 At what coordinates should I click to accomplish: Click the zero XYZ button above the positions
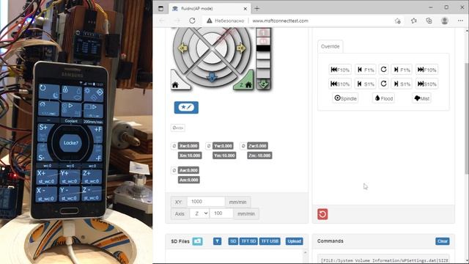click(x=177, y=128)
